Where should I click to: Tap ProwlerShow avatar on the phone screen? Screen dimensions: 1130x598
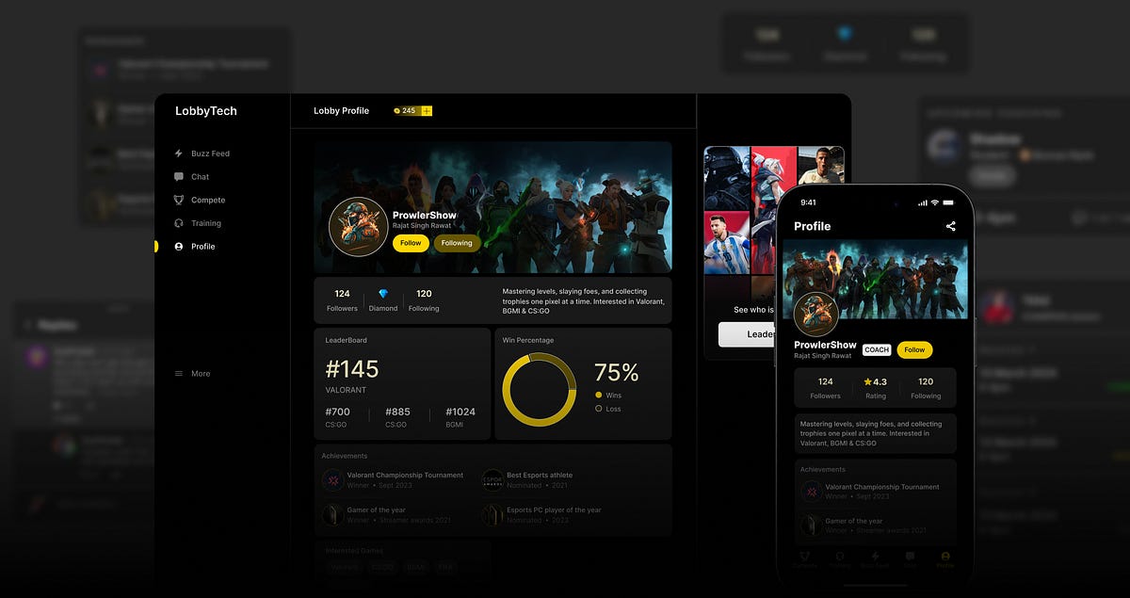point(815,314)
